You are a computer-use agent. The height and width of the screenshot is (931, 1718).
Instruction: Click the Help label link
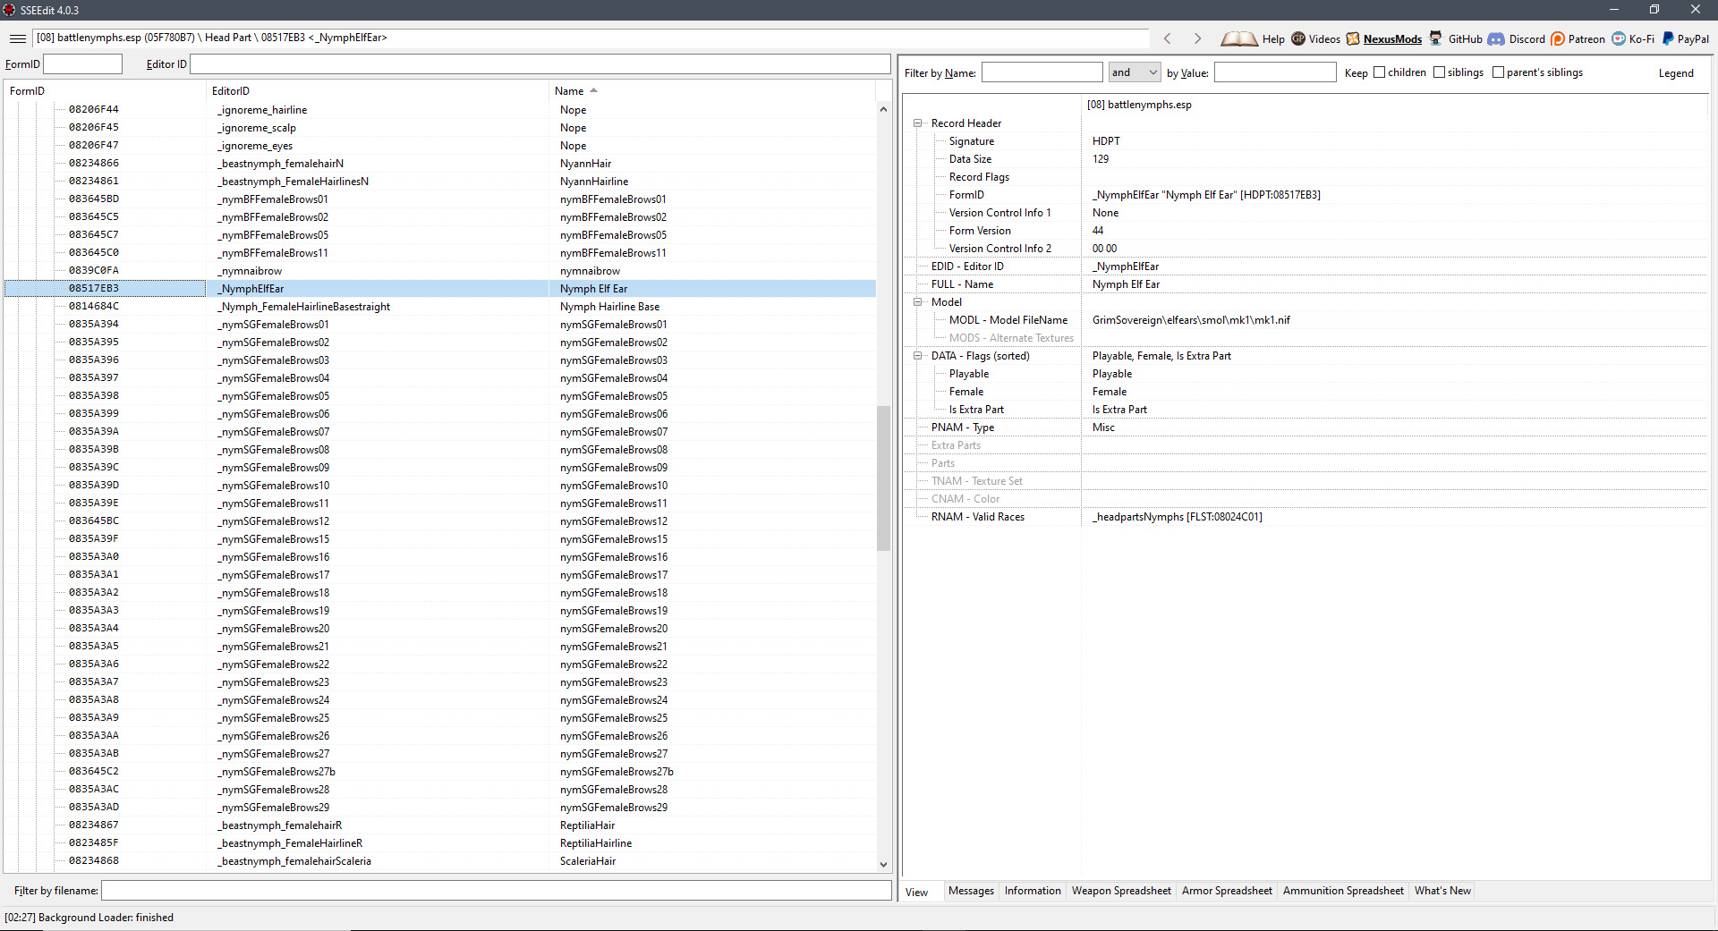coord(1273,39)
